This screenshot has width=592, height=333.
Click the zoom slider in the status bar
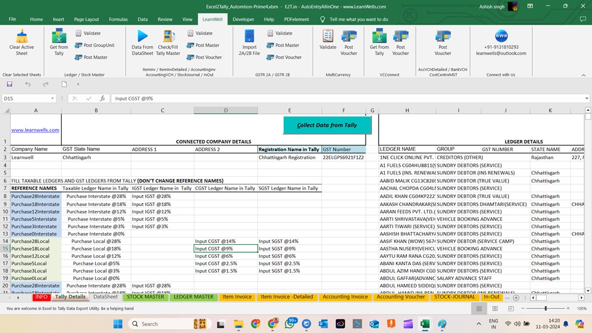click(546, 308)
